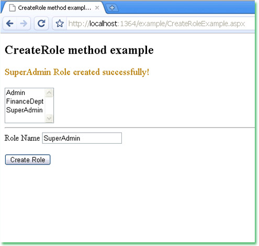Go back with the browser back arrow

tap(10, 24)
